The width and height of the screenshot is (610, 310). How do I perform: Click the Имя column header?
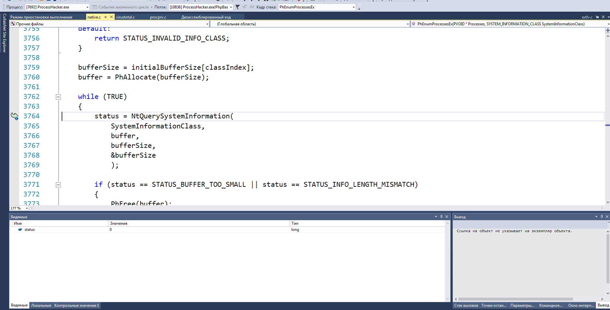60,223
